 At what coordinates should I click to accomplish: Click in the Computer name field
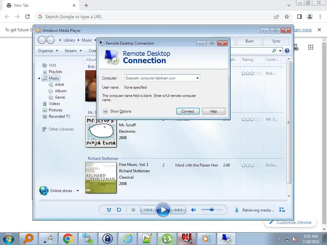(x=160, y=78)
